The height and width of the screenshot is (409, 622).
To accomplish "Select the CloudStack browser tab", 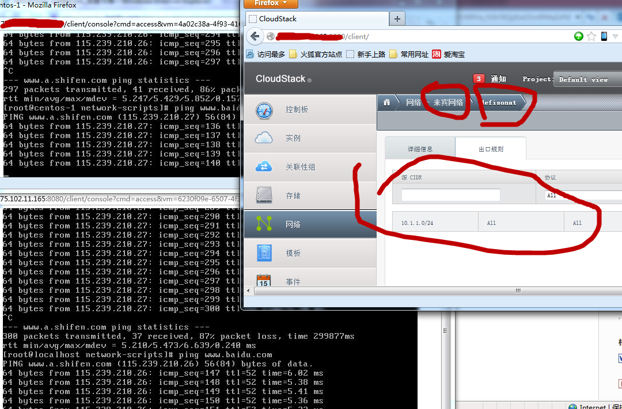I will pos(317,18).
